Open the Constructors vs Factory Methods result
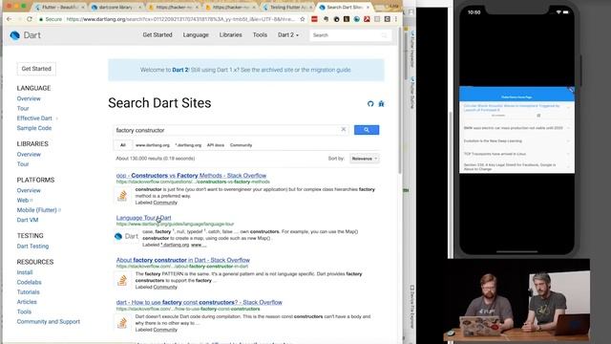The image size is (611, 344). point(191,176)
